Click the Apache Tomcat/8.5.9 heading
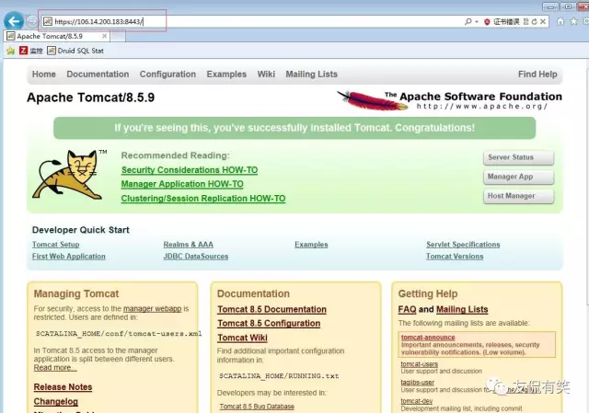The width and height of the screenshot is (589, 413). pyautogui.click(x=90, y=98)
